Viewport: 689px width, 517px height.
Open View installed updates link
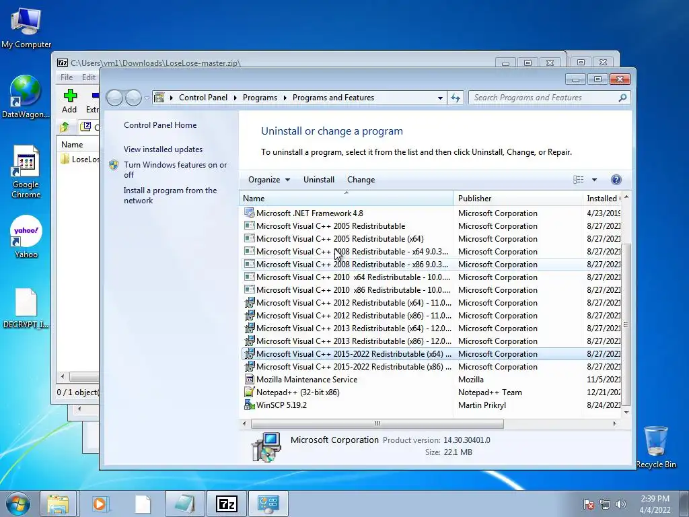163,149
